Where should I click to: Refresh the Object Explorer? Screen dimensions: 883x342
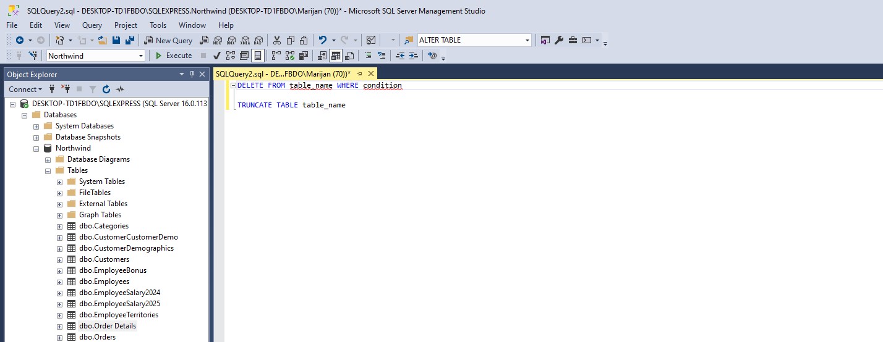click(x=106, y=90)
